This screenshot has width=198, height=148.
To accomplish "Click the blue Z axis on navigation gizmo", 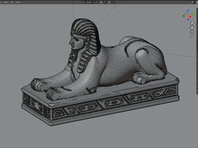I will (188, 11).
